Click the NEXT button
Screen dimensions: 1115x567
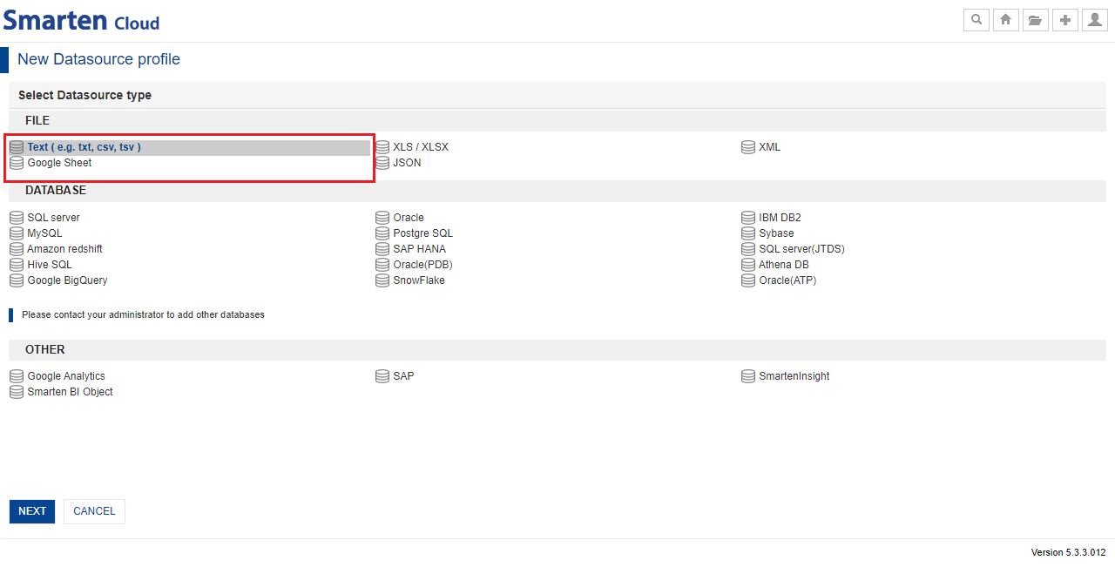point(32,511)
